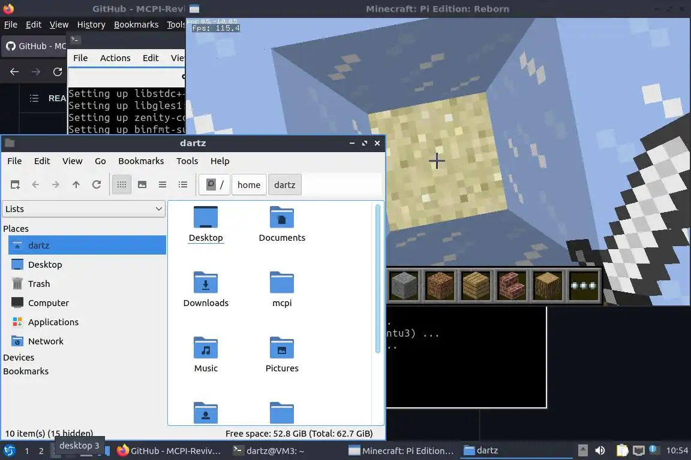Select the Documents folder icon
This screenshot has width=691, height=460.
tap(282, 224)
